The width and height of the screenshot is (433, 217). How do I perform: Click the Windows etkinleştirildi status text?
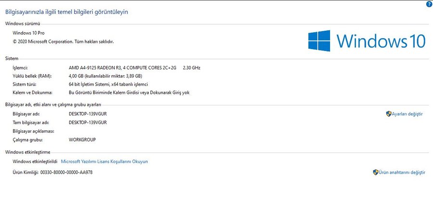[x=35, y=162]
